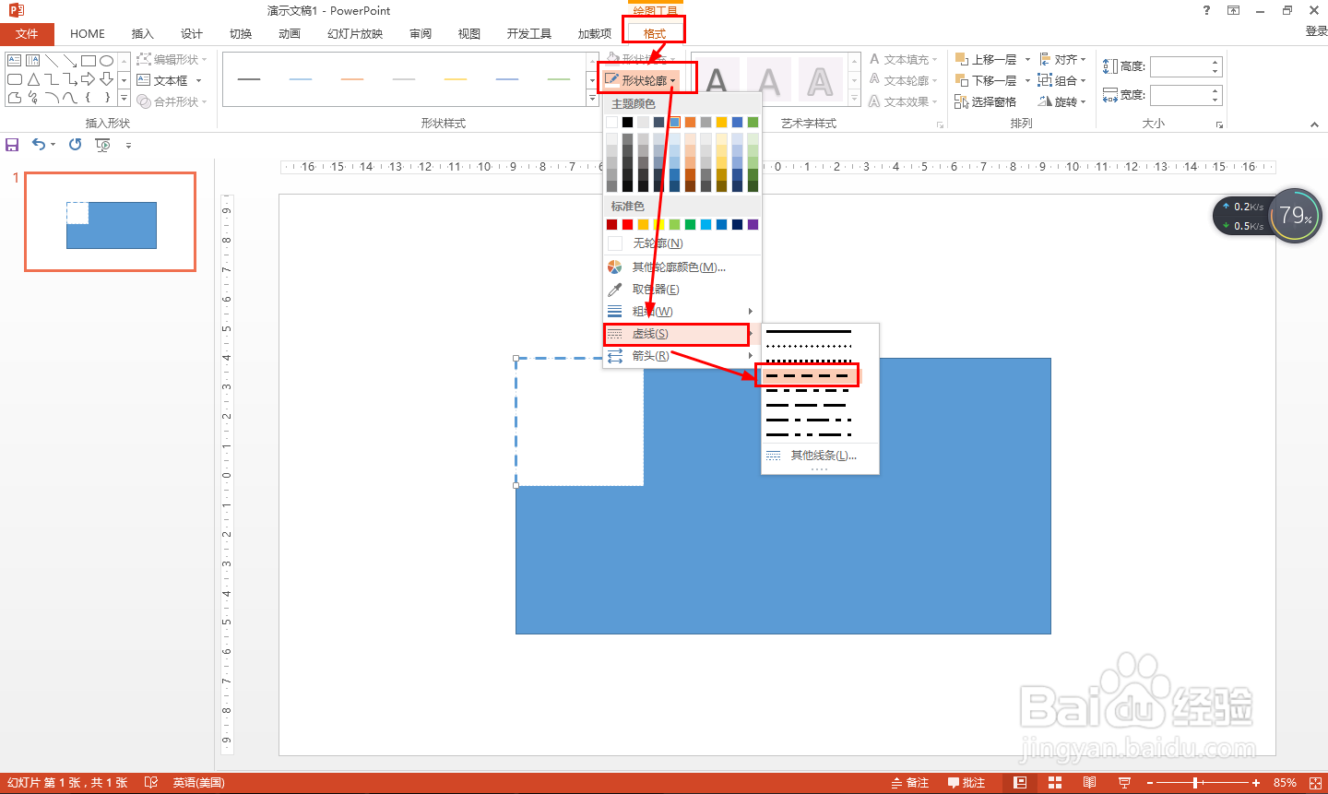Select the rectangle shape in gallery
Viewport: 1328px width, 794px height.
pos(89,61)
